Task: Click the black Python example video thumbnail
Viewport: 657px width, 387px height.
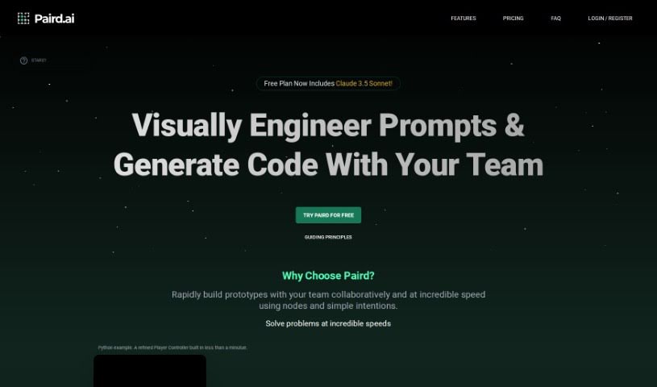Action: (150, 371)
